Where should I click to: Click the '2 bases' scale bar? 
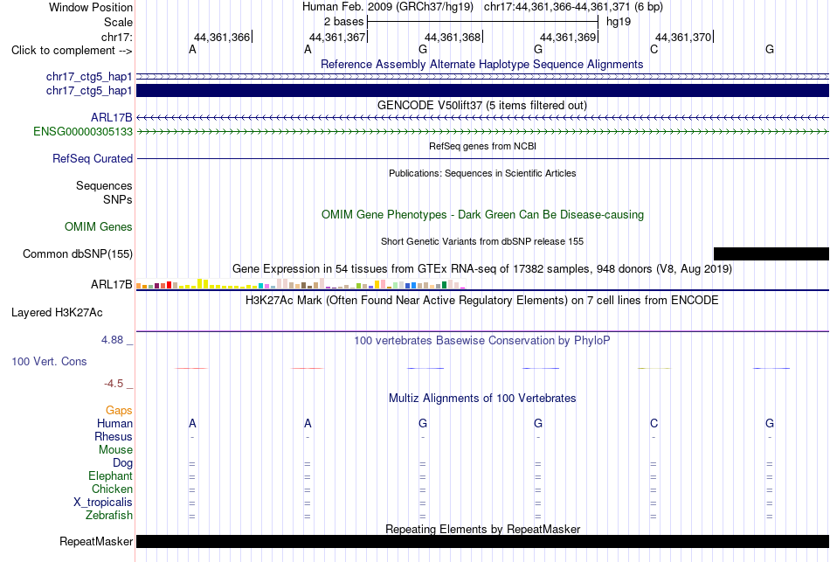point(482,22)
